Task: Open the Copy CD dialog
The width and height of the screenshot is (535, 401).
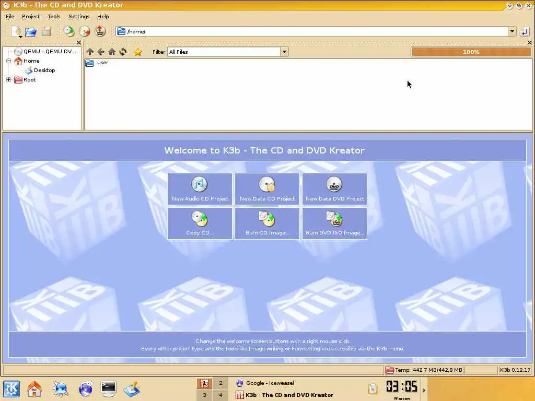Action: pyautogui.click(x=200, y=223)
